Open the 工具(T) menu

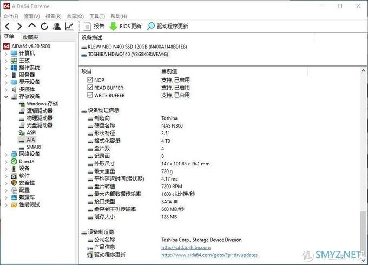pos(97,16)
